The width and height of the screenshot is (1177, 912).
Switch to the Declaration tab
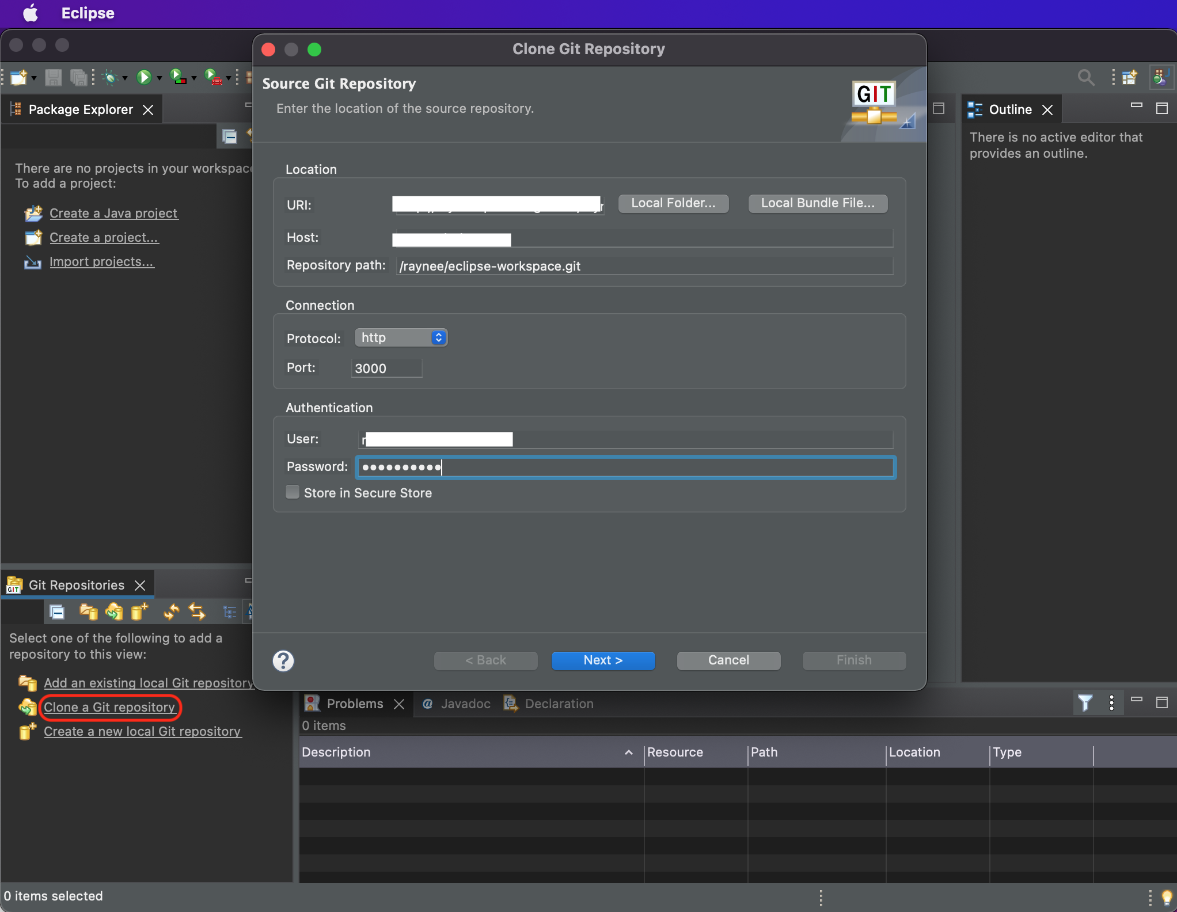point(559,704)
